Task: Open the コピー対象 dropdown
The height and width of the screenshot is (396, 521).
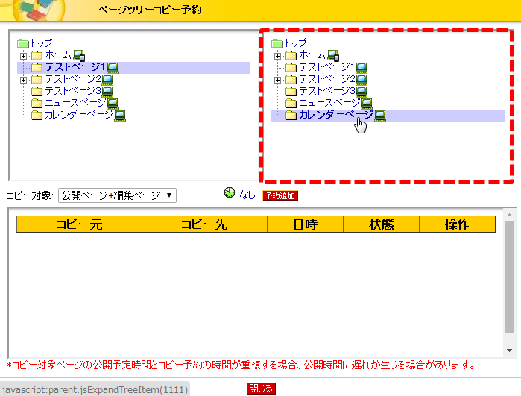Action: (117, 195)
